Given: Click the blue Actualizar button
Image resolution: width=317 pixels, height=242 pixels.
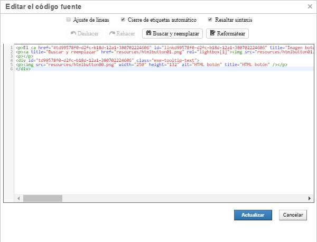Looking at the screenshot, I should tap(253, 215).
